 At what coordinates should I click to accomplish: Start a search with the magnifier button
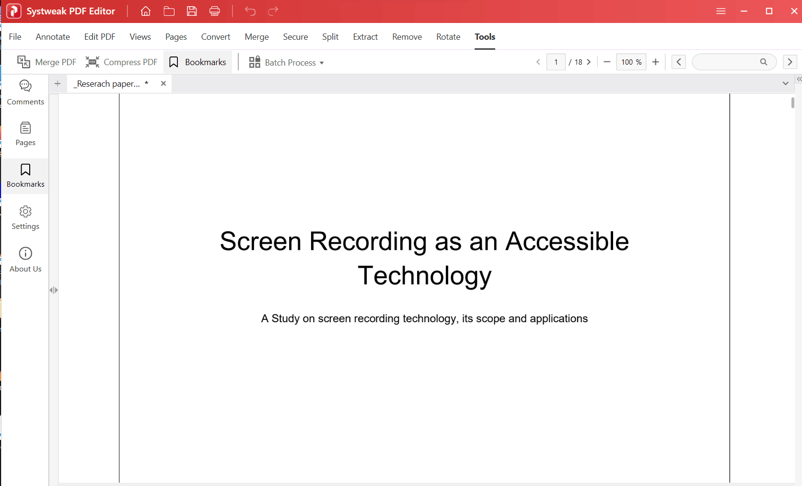click(764, 62)
